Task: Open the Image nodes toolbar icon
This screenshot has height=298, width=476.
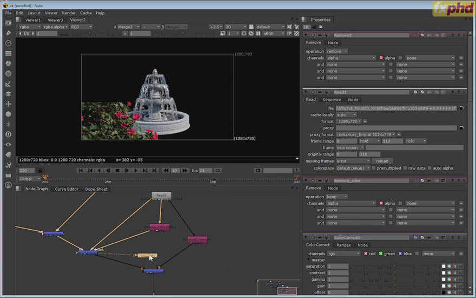Action: pos(8,23)
